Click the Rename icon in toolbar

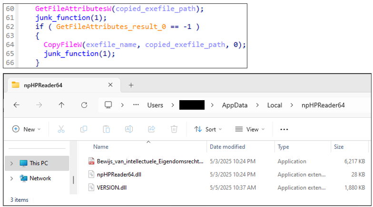point(128,129)
